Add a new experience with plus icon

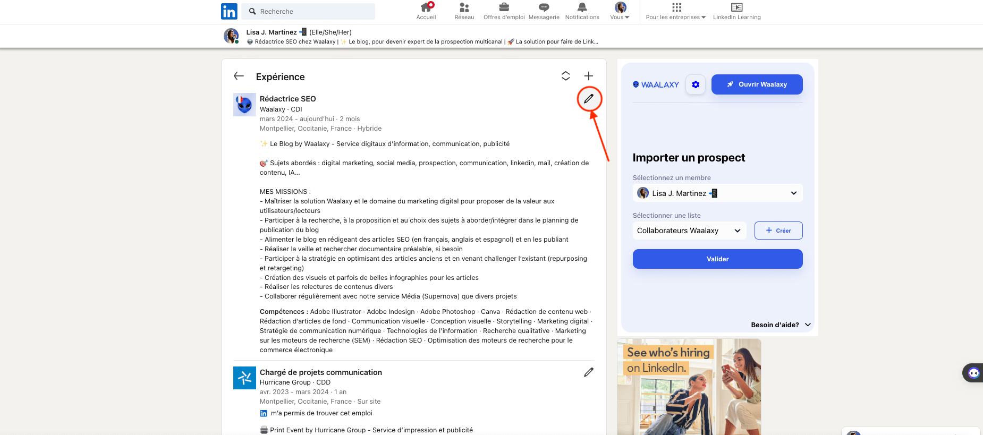(589, 76)
